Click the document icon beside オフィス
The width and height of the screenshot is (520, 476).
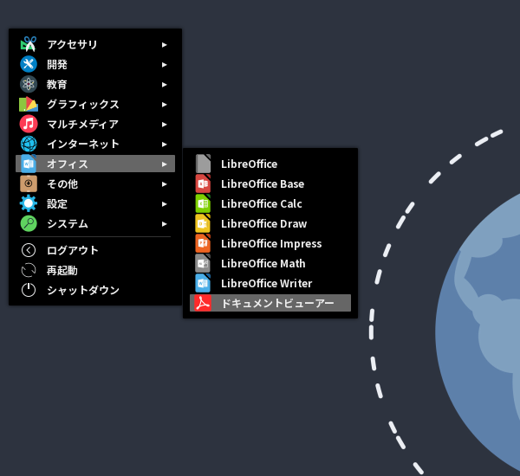click(29, 164)
